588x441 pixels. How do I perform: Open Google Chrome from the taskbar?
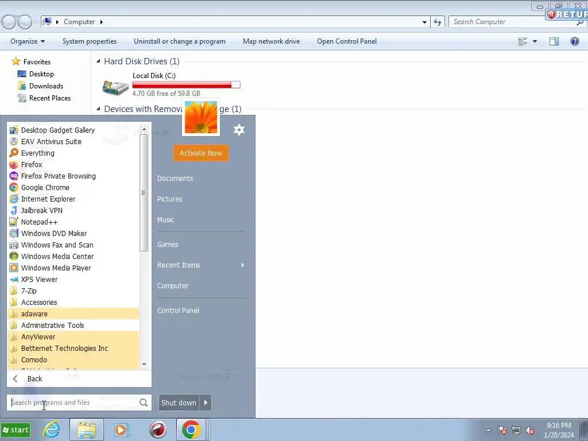pyautogui.click(x=191, y=430)
